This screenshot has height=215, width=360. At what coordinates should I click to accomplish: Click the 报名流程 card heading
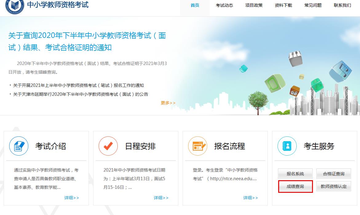coord(230,146)
